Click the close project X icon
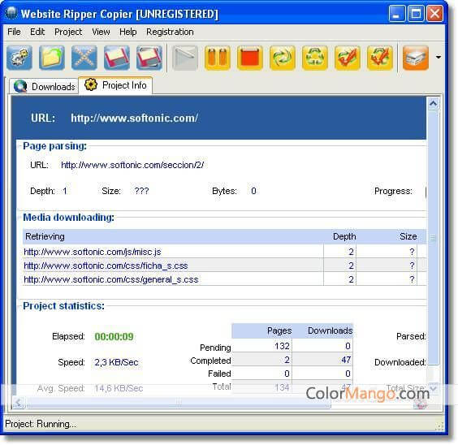The height and width of the screenshot is (445, 458). [x=84, y=58]
